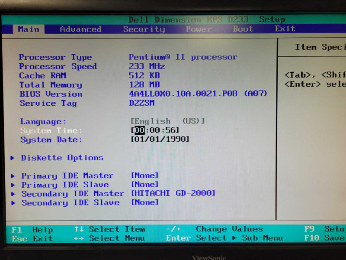
Task: Click the BIOS version string 4A4LL0X0.10A.0021.P08
Action: (x=183, y=94)
